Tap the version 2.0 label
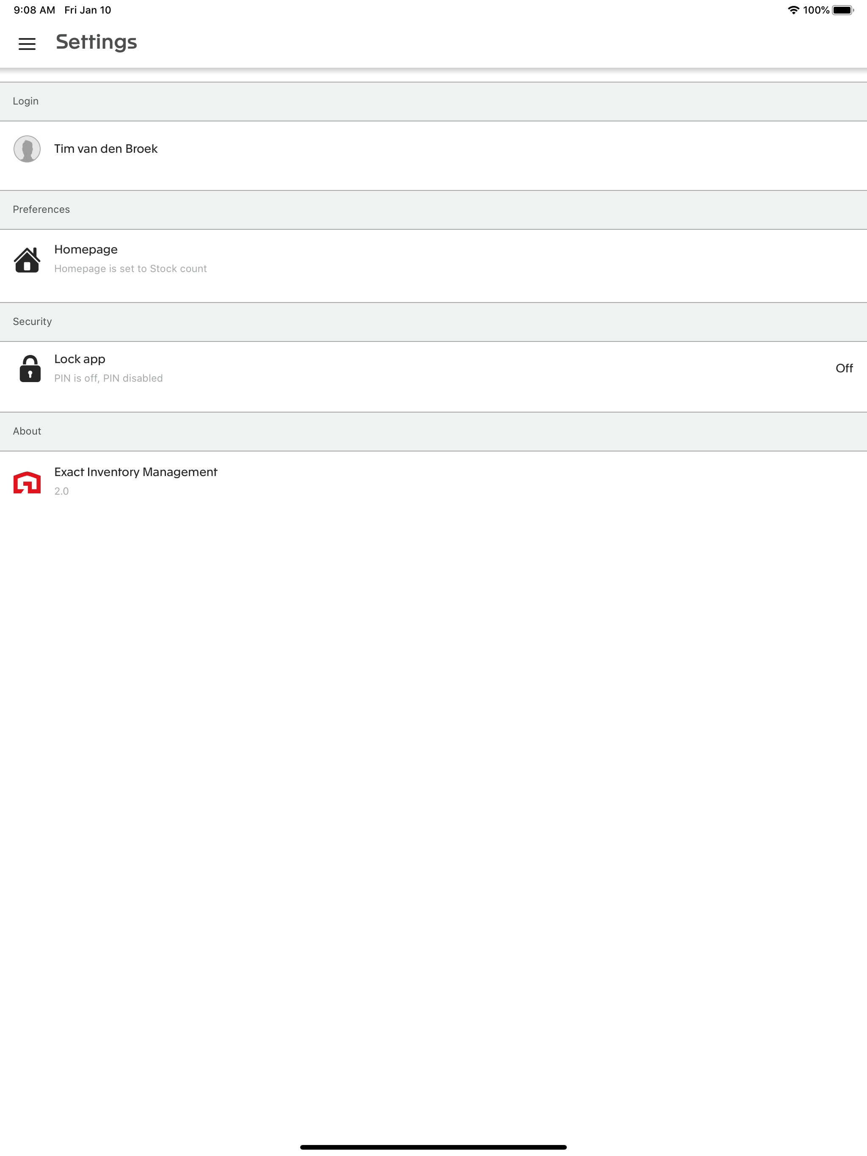 [62, 491]
